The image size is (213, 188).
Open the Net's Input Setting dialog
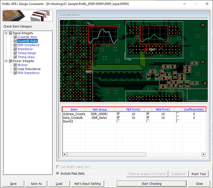pos(87,184)
